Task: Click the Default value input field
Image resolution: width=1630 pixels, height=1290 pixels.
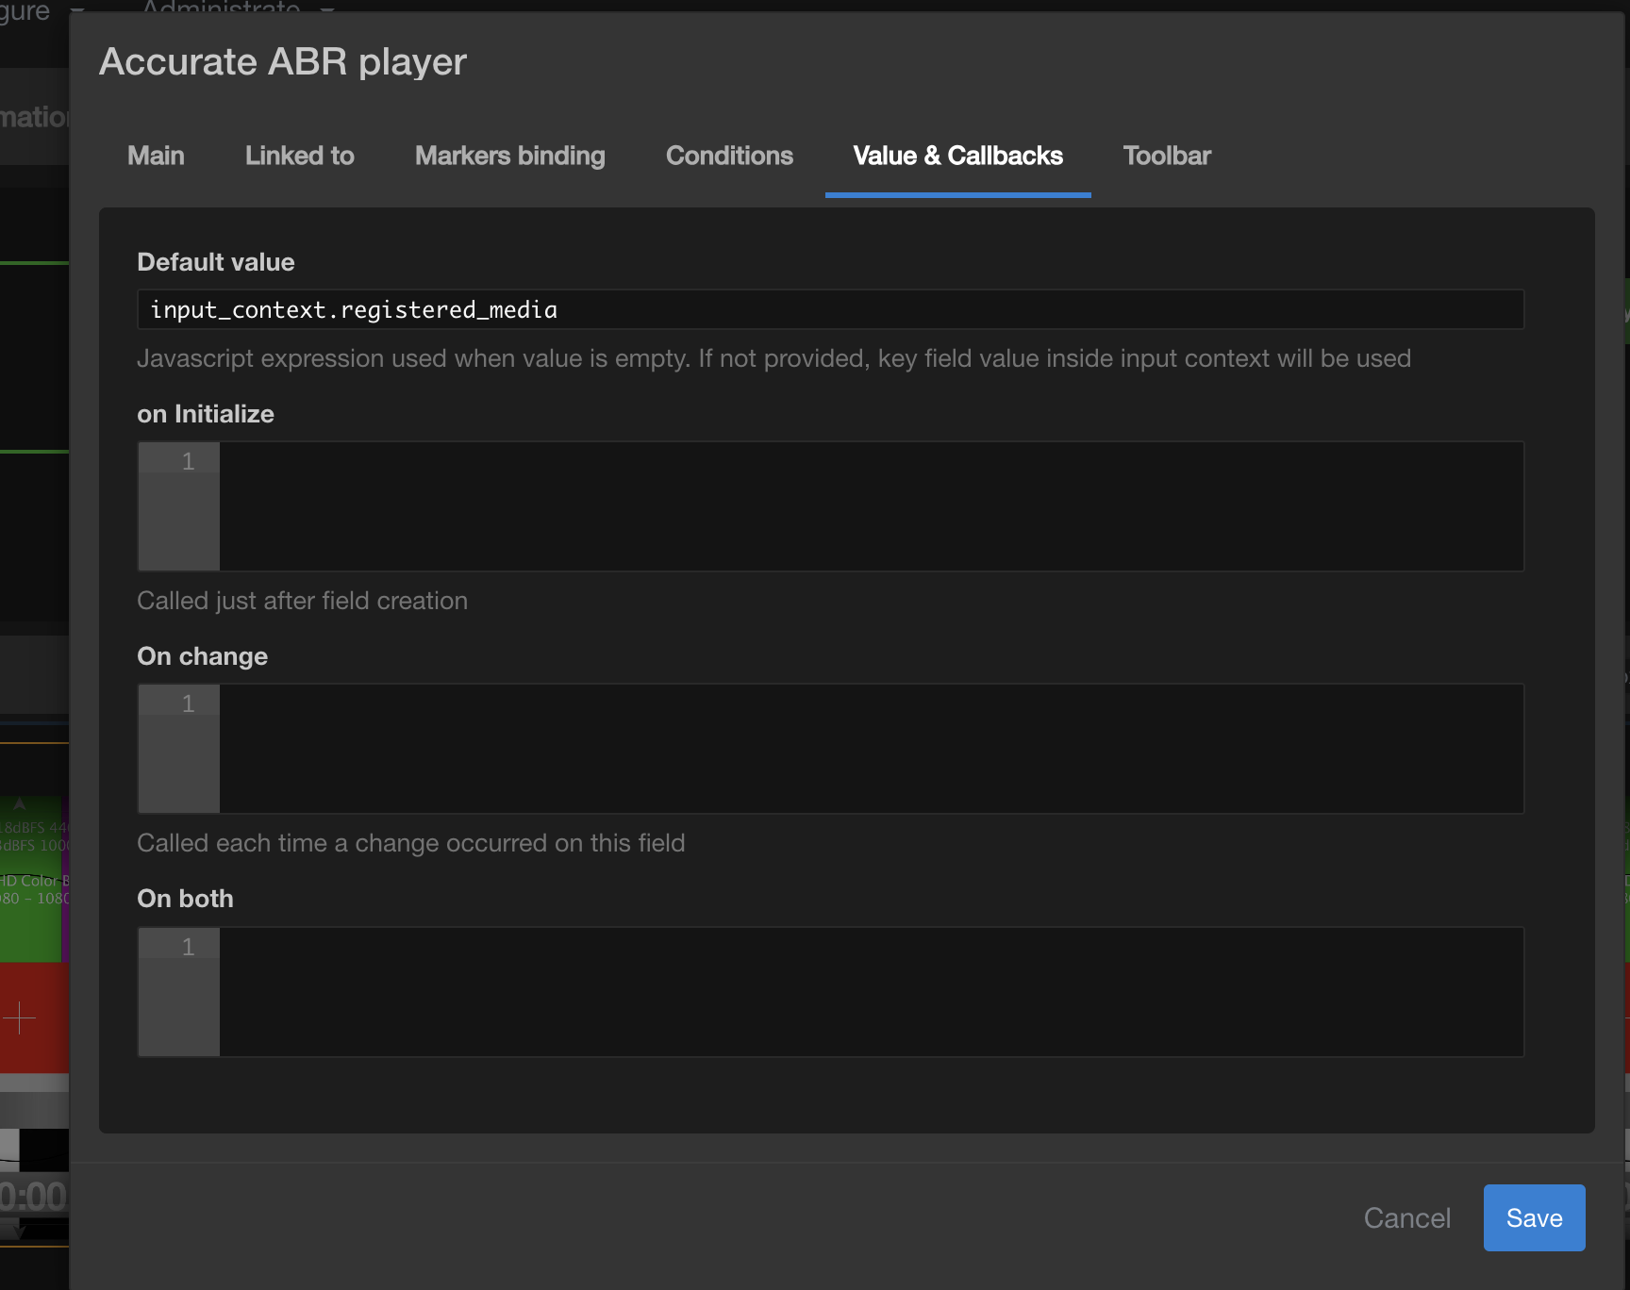Action: point(830,309)
